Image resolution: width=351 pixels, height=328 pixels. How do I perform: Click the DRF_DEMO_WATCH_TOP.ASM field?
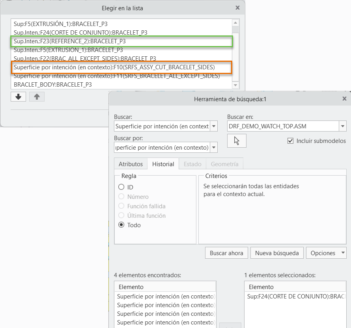pos(284,126)
